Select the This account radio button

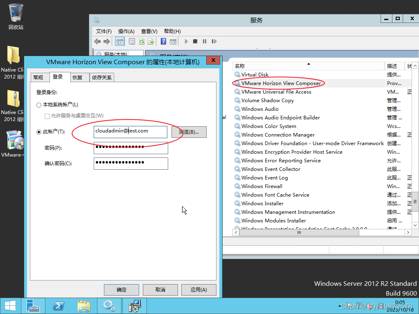[x=39, y=132]
